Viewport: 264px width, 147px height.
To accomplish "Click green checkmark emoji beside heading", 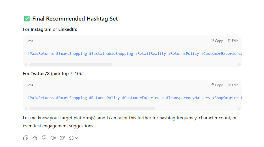I will point(27,19).
